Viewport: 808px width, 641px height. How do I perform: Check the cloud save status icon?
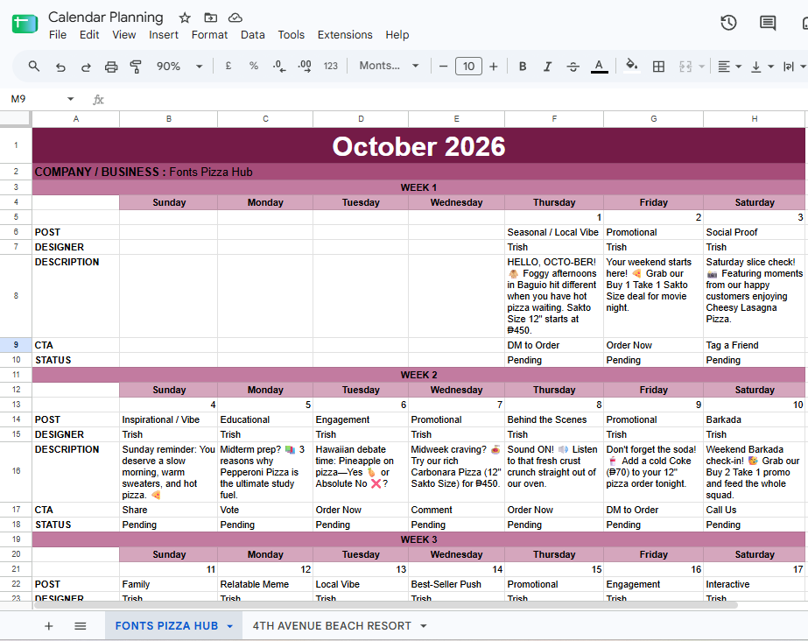[x=235, y=18]
